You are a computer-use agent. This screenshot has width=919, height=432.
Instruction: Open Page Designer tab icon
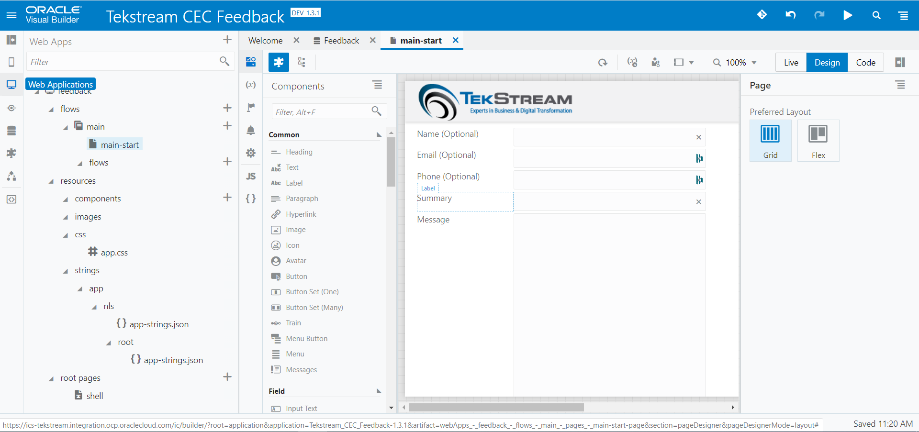coord(251,62)
